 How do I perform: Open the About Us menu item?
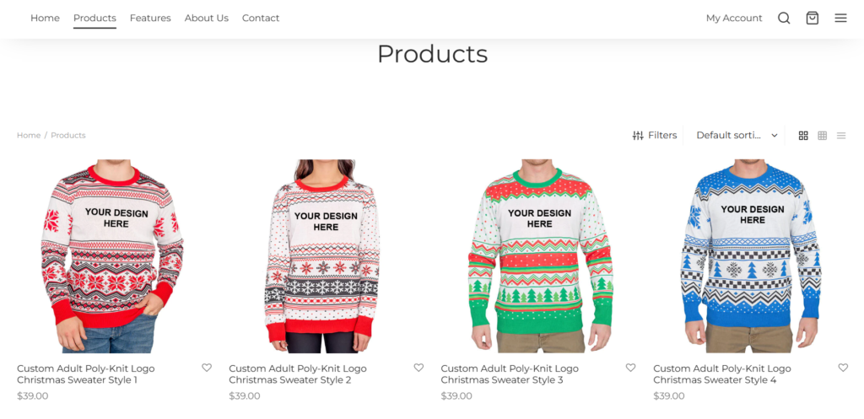pyautogui.click(x=206, y=18)
